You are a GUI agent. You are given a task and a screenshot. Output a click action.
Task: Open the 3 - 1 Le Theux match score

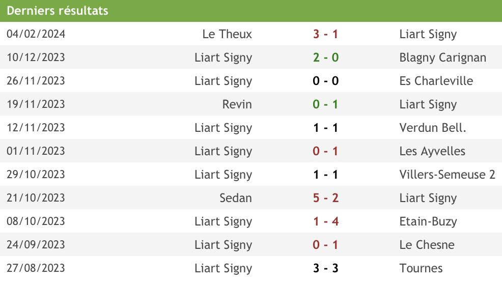pyautogui.click(x=326, y=34)
